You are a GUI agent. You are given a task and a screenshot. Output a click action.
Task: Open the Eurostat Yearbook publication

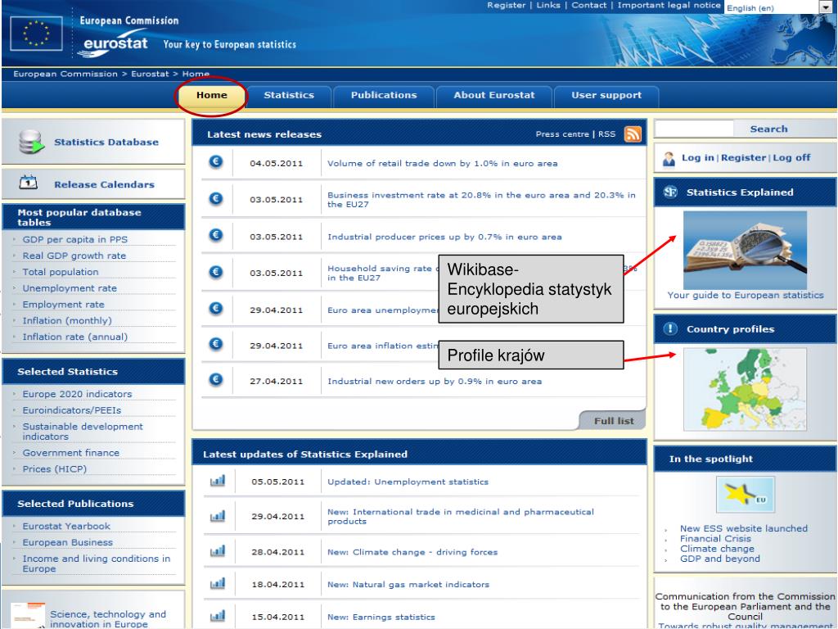coord(66,527)
